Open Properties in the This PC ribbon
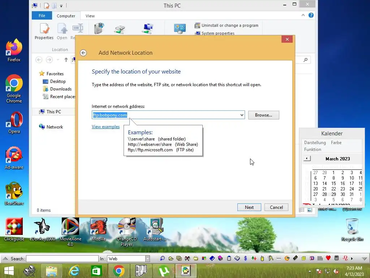This screenshot has height=278, width=370. click(x=44, y=31)
